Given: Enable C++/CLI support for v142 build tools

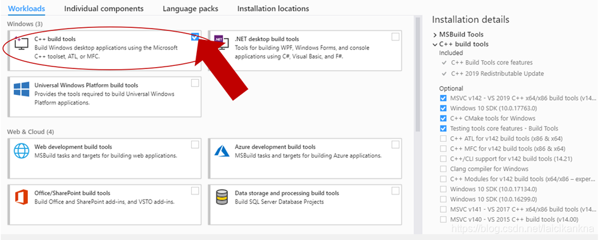Looking at the screenshot, I should click(x=443, y=158).
